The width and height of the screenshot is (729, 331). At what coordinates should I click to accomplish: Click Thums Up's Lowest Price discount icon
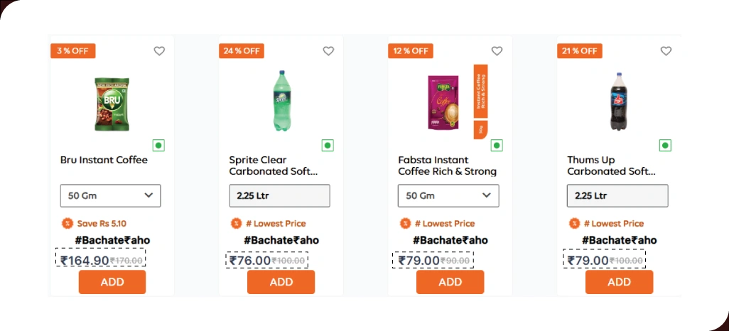click(x=574, y=223)
